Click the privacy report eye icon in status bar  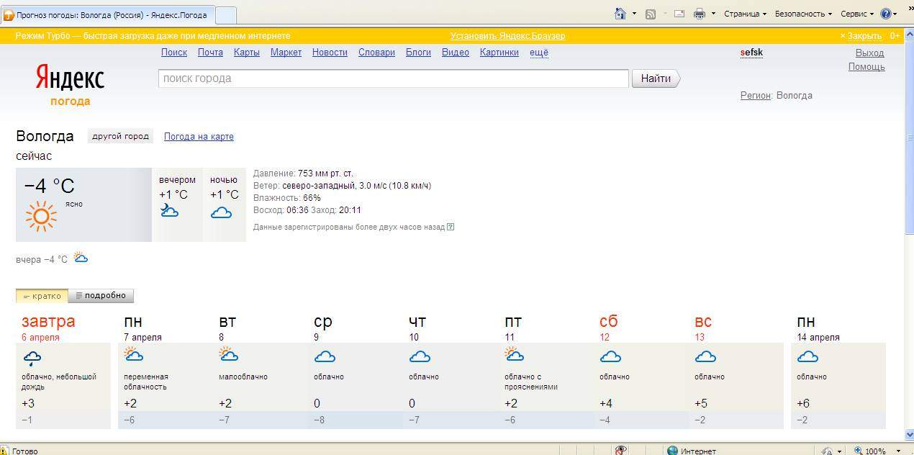tap(621, 451)
